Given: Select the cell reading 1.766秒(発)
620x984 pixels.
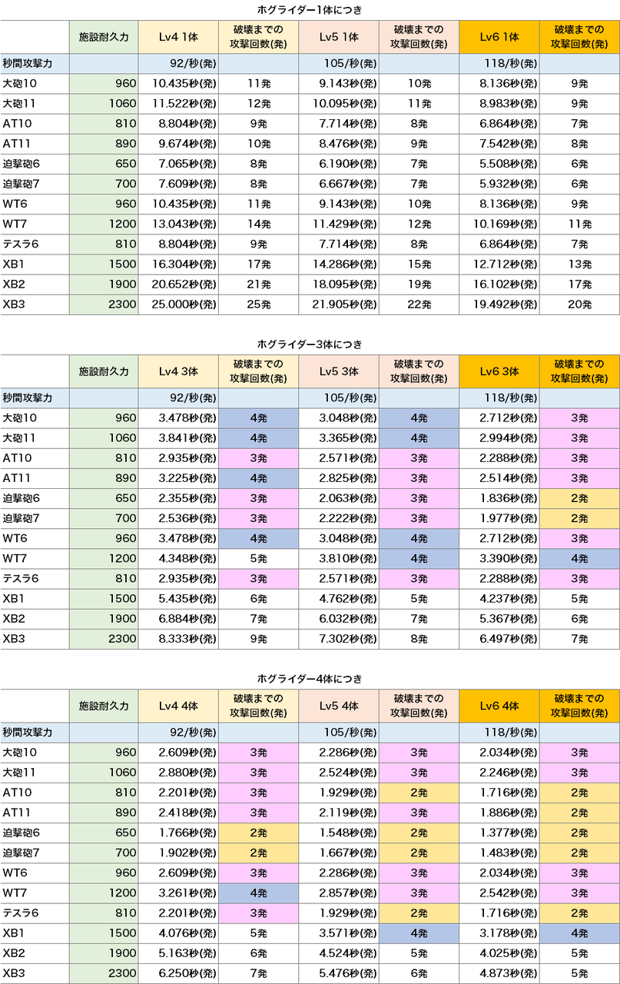Looking at the screenshot, I should coord(179,833).
